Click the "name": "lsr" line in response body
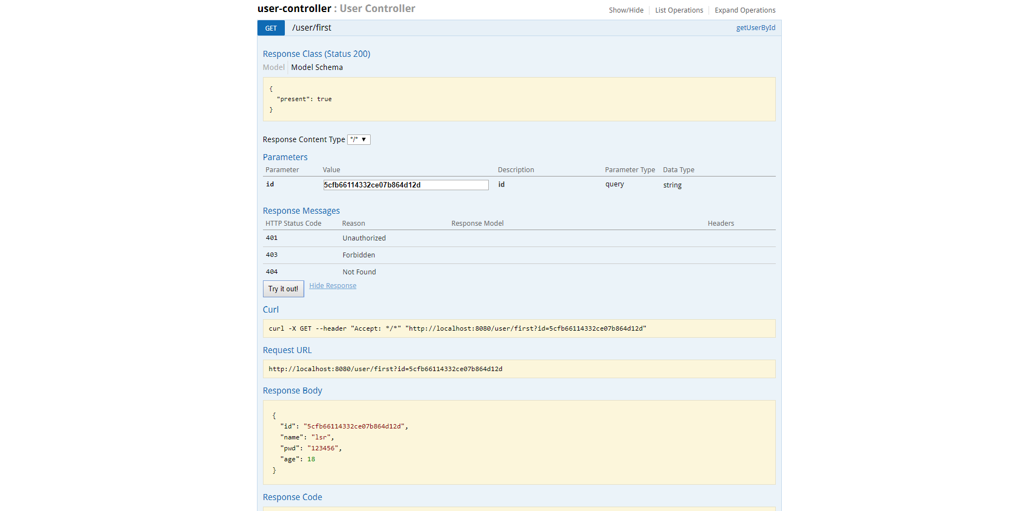Image resolution: width=1024 pixels, height=511 pixels. [x=307, y=437]
